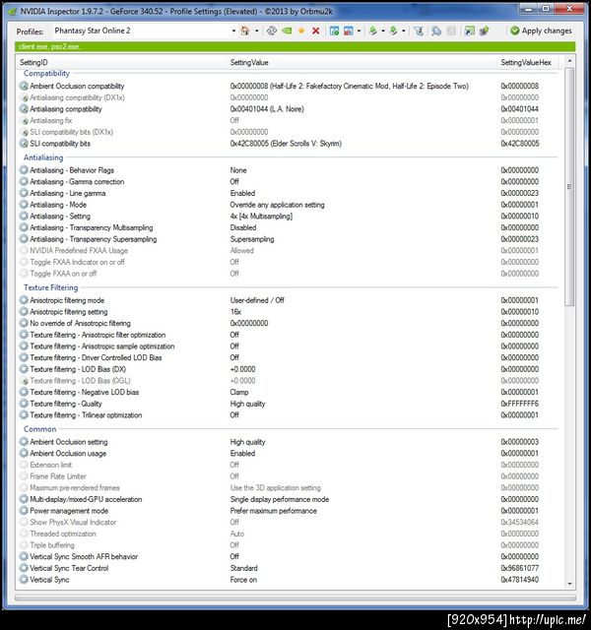Click gear icon beside Power management mode

24,511
